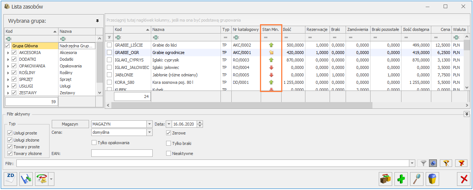Viewport: 473px width, 190px height.
Task: Expand the OPAKOWANIA group node
Action: (8, 66)
